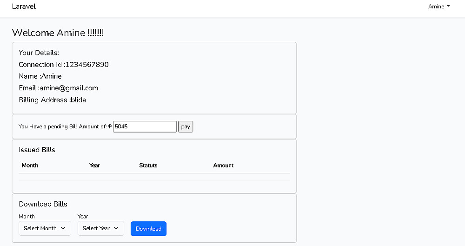Click the Issued Bills section heading

pyautogui.click(x=37, y=150)
